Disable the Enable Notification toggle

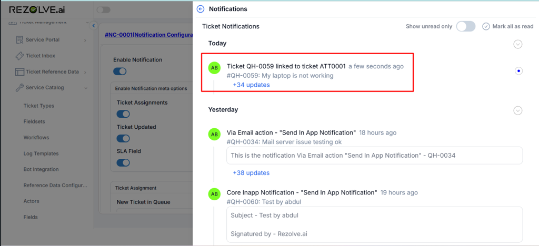tap(120, 71)
